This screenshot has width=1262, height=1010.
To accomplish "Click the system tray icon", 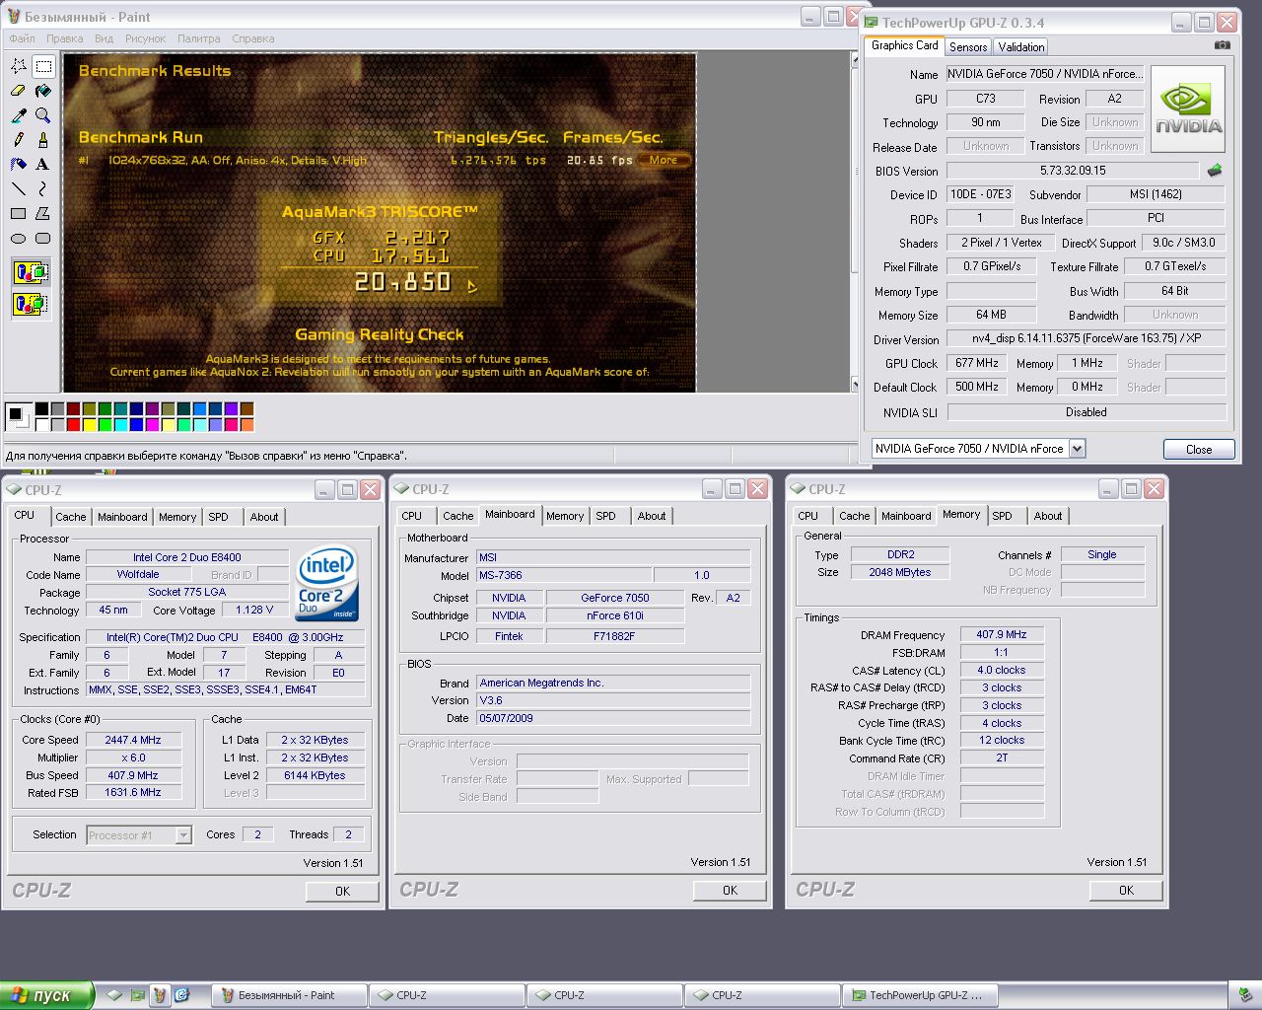I will point(1245,995).
